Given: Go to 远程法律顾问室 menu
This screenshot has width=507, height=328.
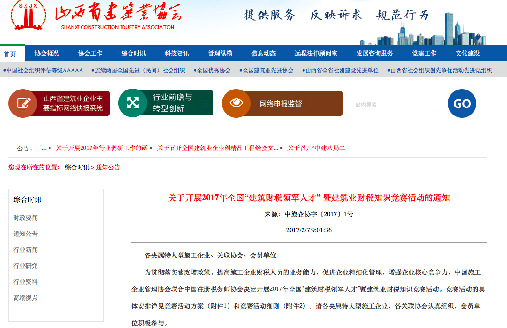Looking at the screenshot, I should pos(316,53).
